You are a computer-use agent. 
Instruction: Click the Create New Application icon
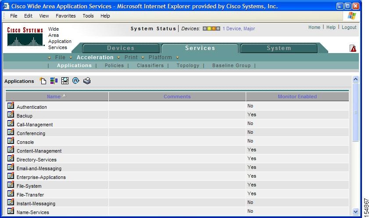pyautogui.click(x=43, y=81)
